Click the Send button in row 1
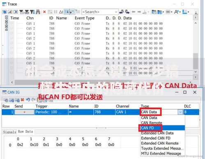Screen dimensions: 205x159 click(x=24, y=112)
